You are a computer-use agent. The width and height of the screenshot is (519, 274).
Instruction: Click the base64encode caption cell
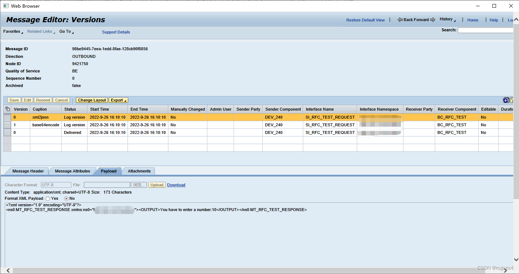[x=46, y=125]
